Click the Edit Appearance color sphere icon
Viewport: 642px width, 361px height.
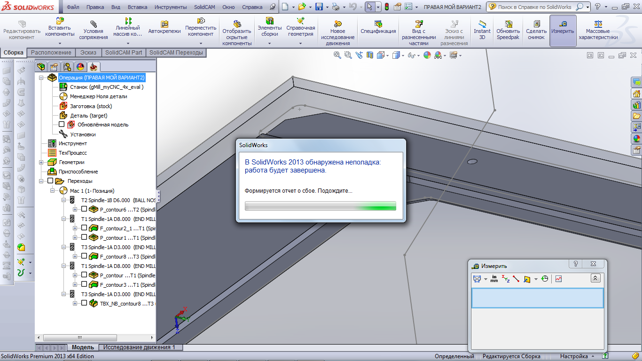pyautogui.click(x=427, y=55)
